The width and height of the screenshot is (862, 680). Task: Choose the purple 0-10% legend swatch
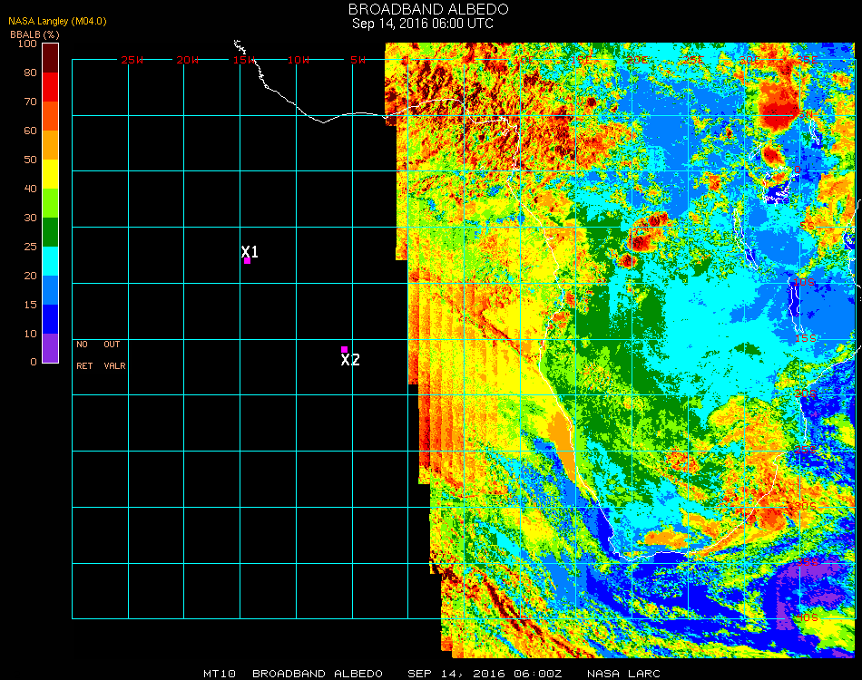click(x=50, y=347)
